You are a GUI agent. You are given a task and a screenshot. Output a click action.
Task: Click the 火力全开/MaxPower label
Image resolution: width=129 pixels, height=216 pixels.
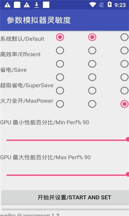pyautogui.click(x=27, y=101)
